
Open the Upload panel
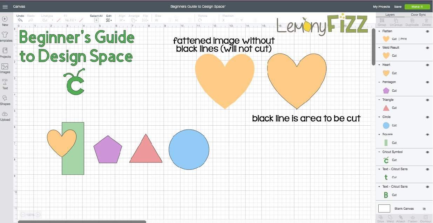5,116
